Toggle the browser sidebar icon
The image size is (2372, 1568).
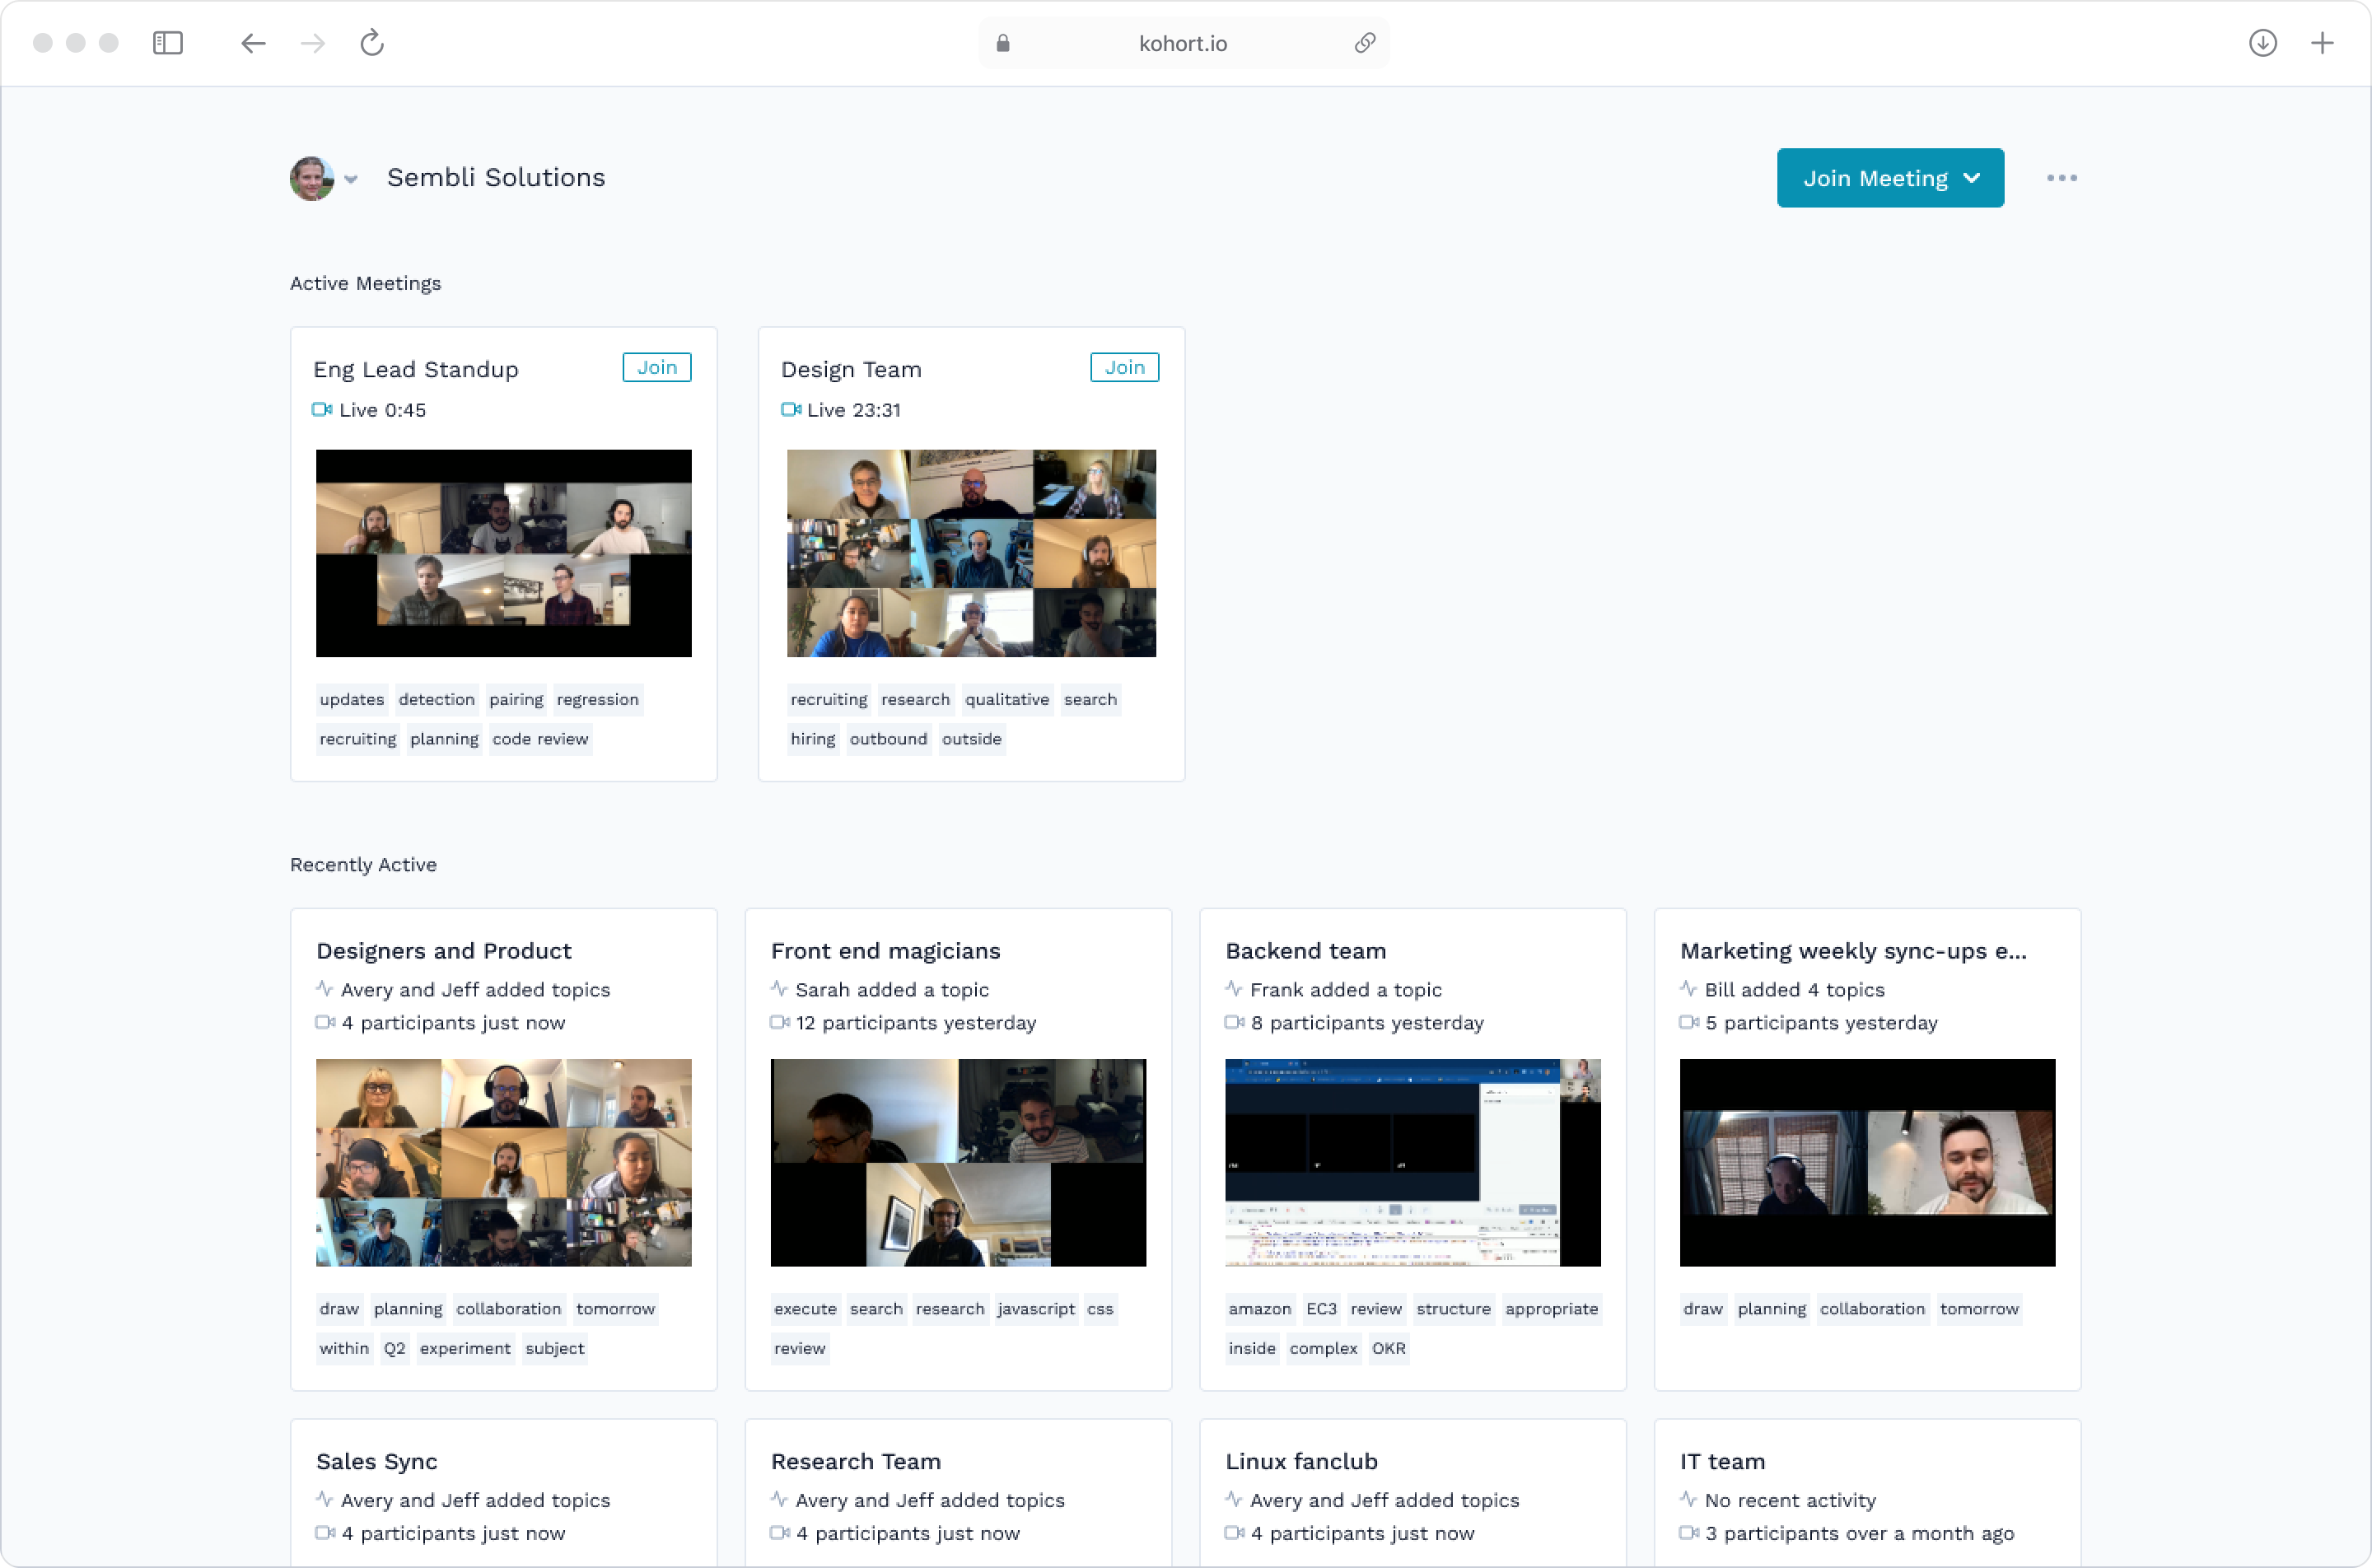pos(168,43)
